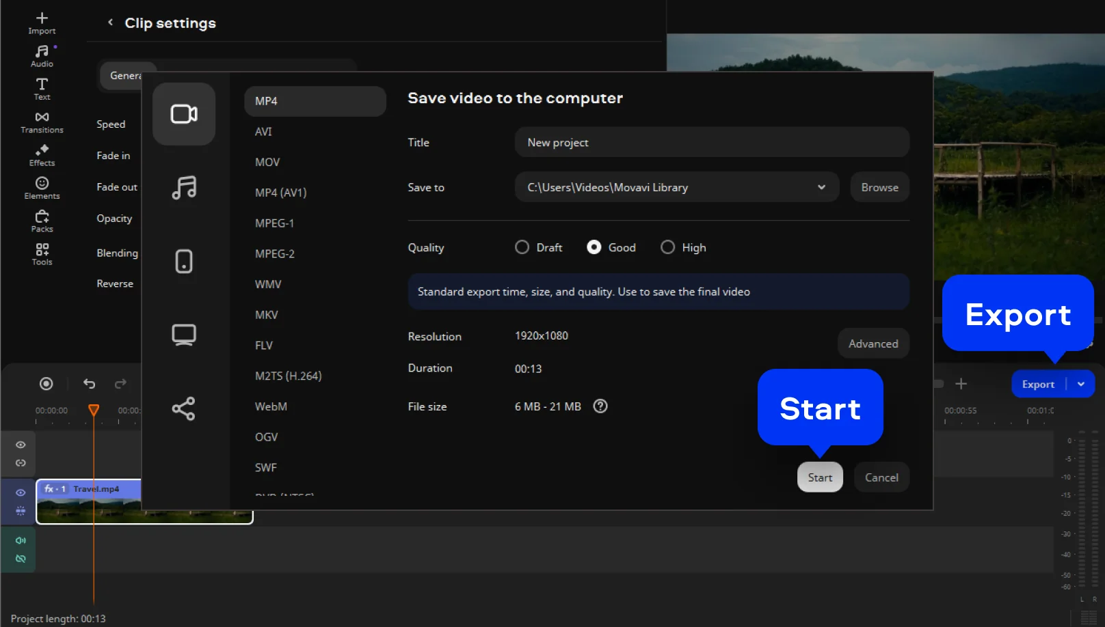Viewport: 1105px width, 627px height.
Task: Select High quality
Action: 667,247
